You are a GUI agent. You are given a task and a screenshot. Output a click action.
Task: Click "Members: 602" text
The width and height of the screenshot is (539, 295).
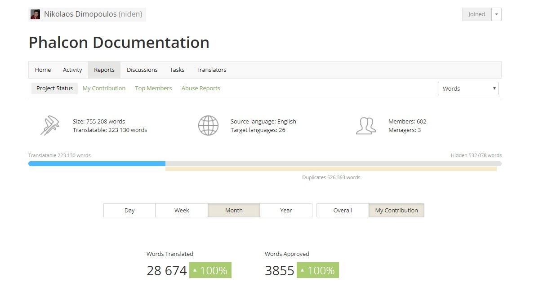point(407,122)
